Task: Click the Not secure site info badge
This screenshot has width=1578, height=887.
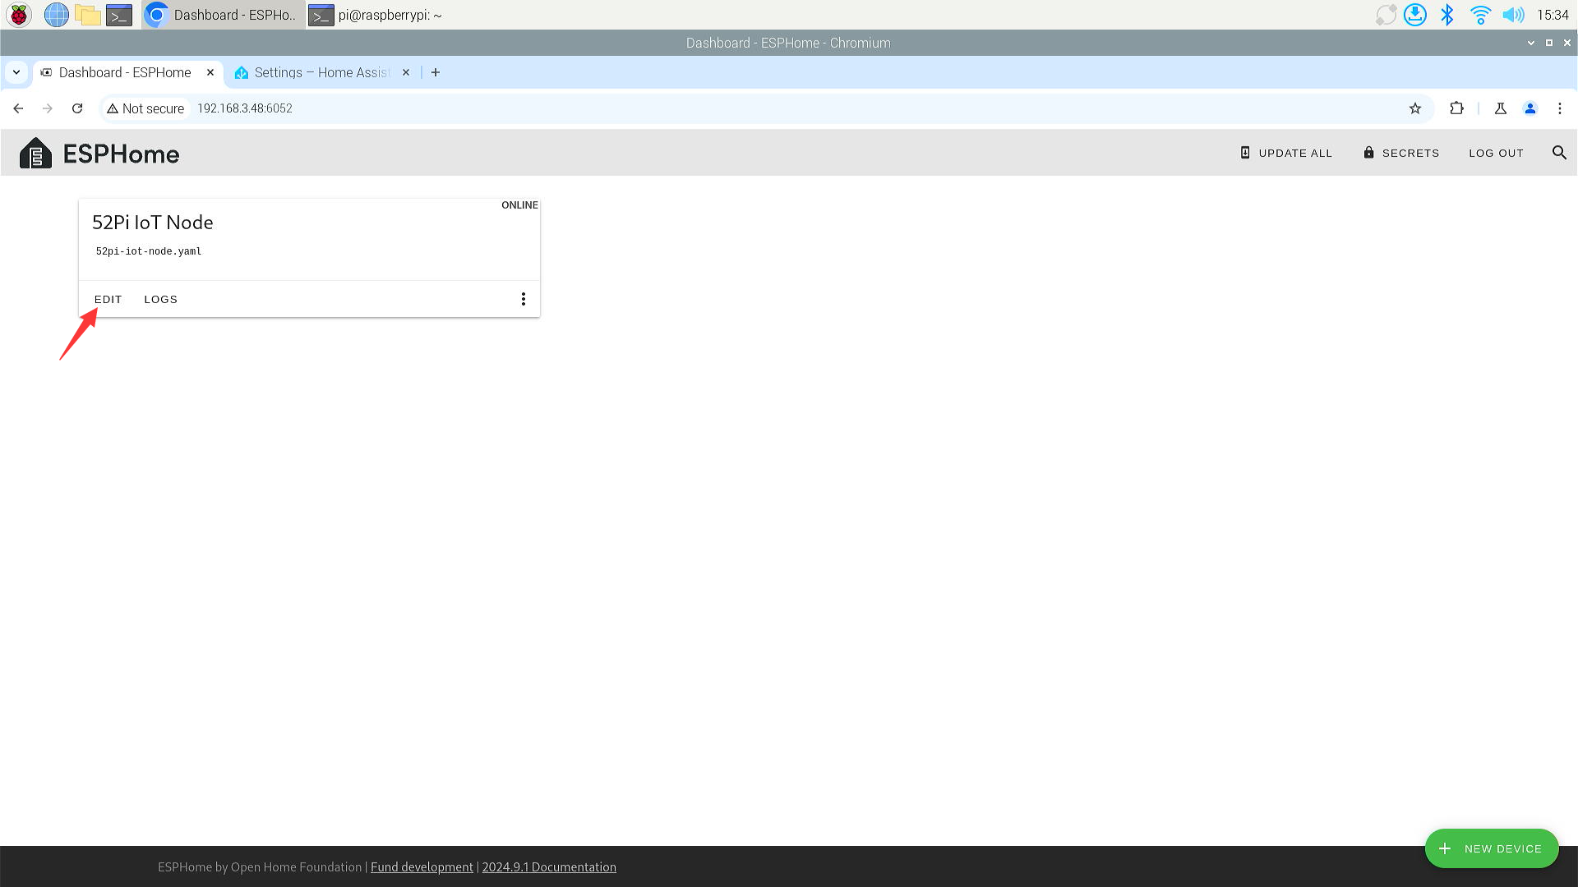Action: coord(145,108)
